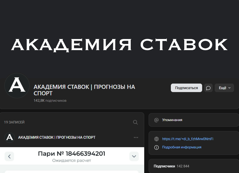Click the small post author avatar
This screenshot has height=173, width=239.
[x=10, y=138]
